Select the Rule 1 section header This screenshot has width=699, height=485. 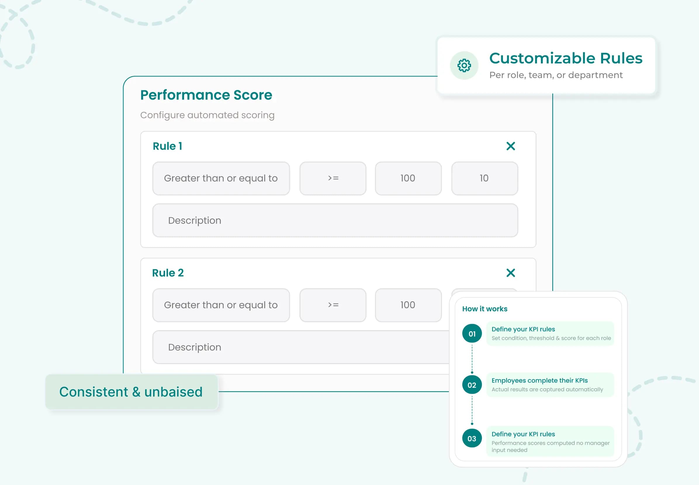[167, 146]
